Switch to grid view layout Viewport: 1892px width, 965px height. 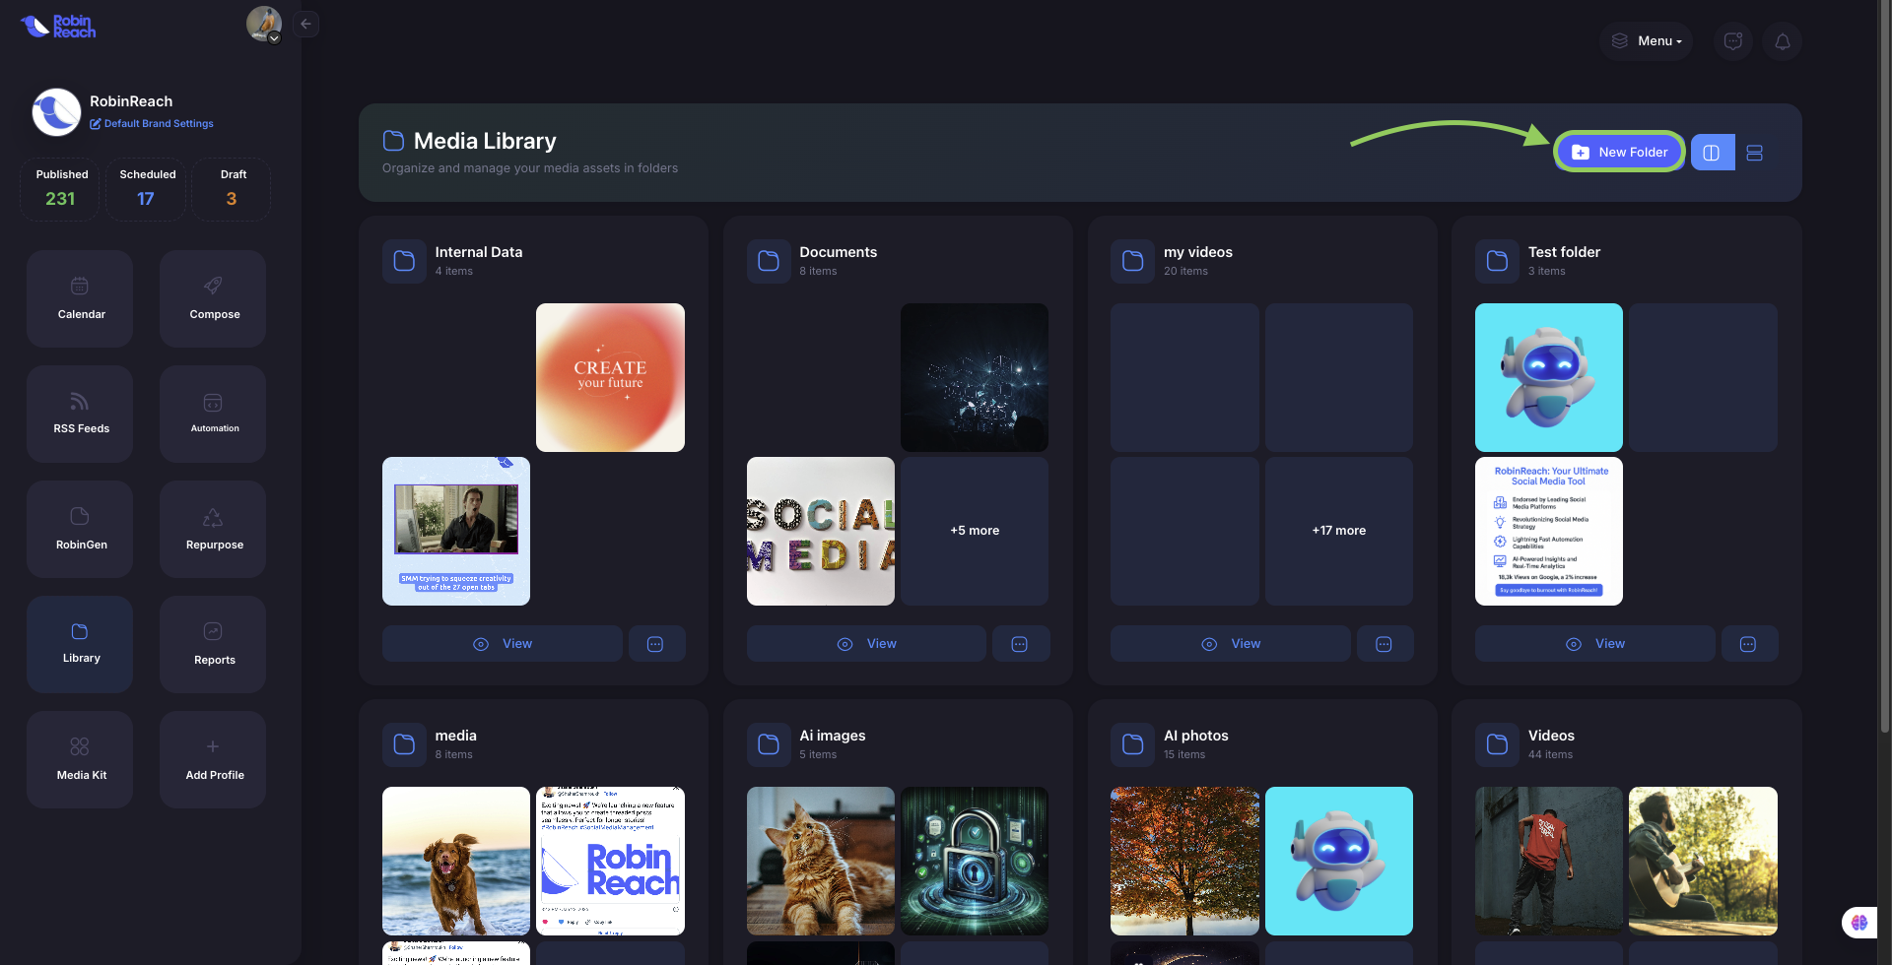[1712, 153]
